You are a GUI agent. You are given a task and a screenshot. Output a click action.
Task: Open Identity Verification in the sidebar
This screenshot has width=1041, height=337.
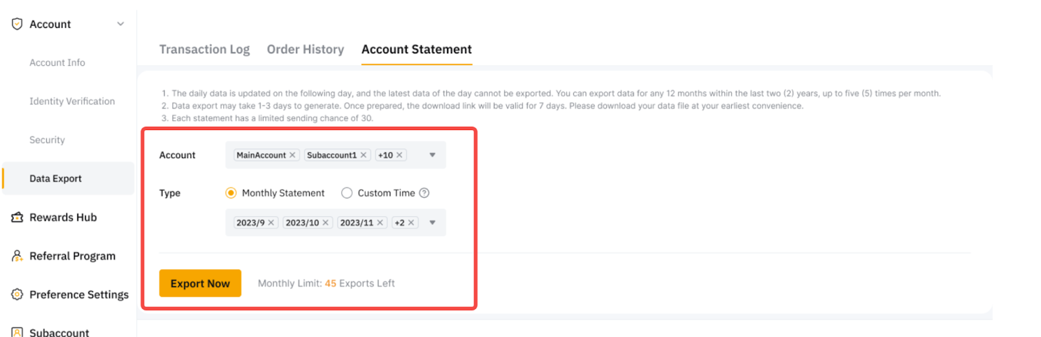tap(72, 101)
